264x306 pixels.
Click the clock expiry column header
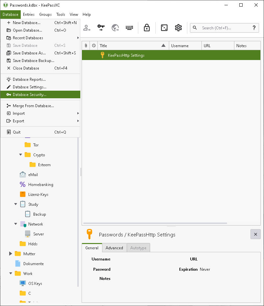(94, 46)
